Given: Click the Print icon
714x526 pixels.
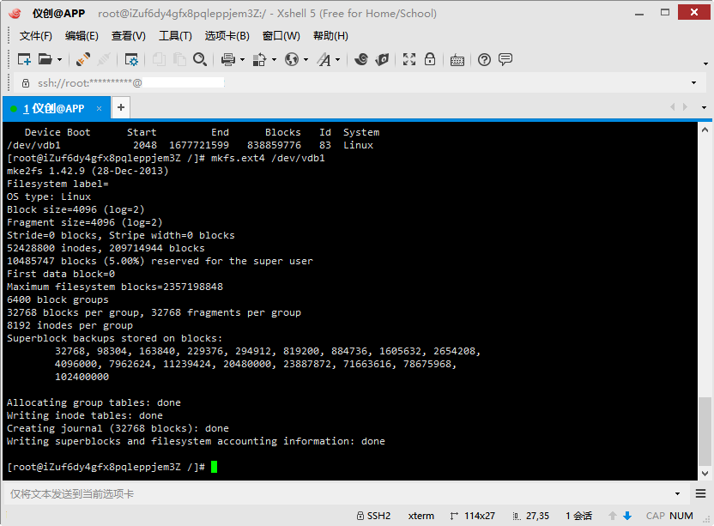Looking at the screenshot, I should (228, 59).
